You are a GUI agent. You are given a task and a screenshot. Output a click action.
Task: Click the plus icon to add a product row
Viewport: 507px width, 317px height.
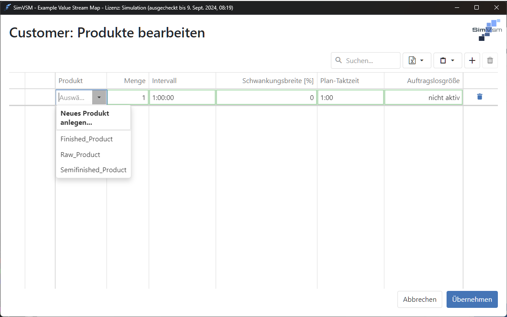click(472, 60)
